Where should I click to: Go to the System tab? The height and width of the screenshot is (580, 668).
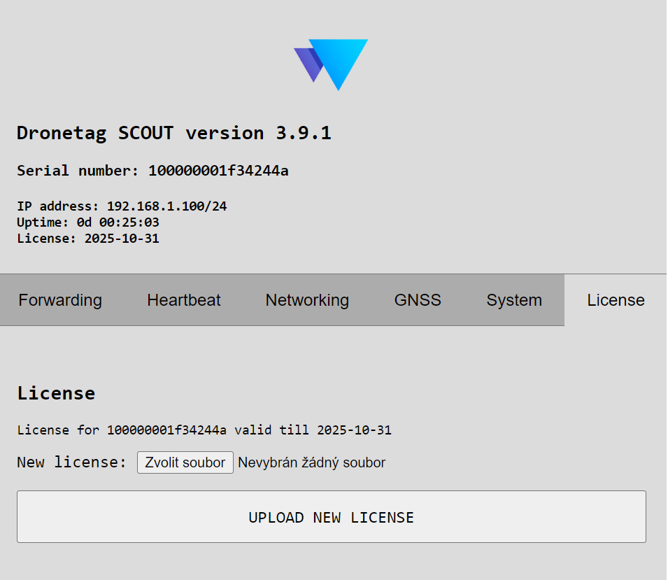[514, 300]
